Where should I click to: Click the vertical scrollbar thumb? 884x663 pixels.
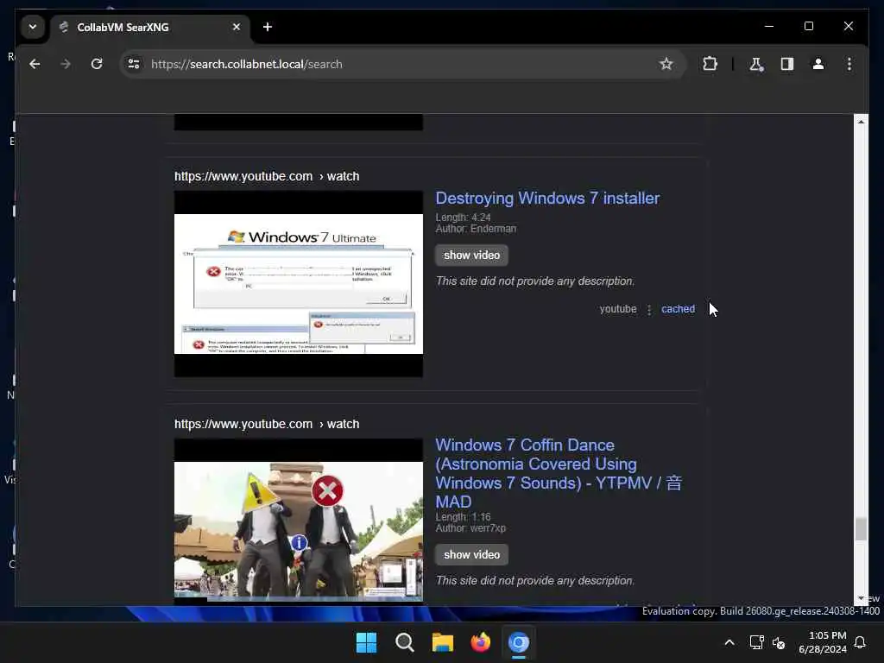pyautogui.click(x=861, y=529)
